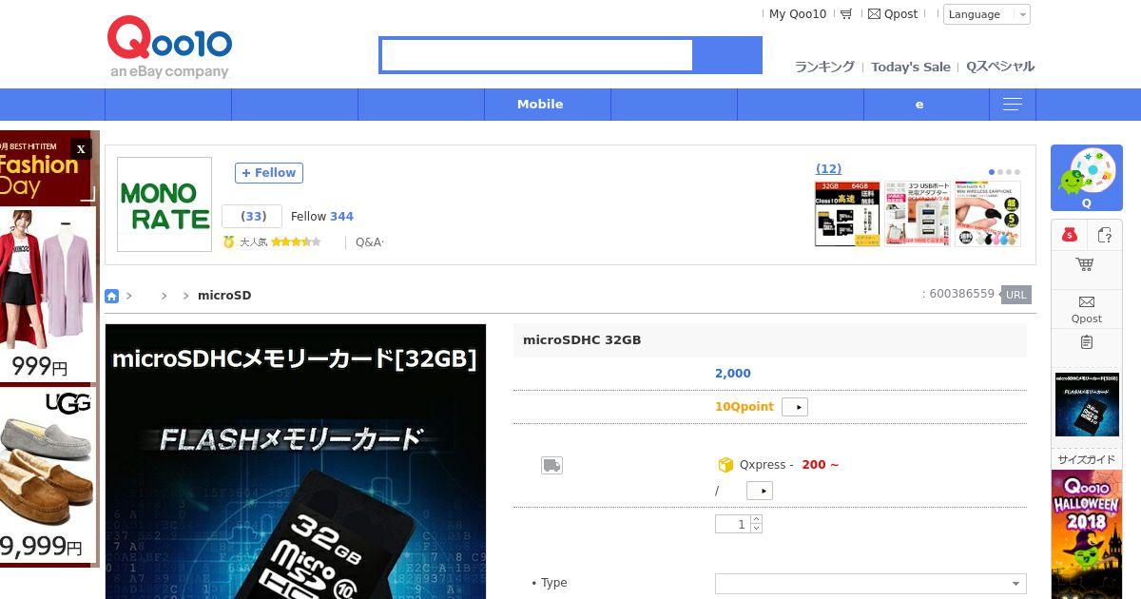Open the MONO RATE shop logo
This screenshot has height=599, width=1141.
coord(164,204)
